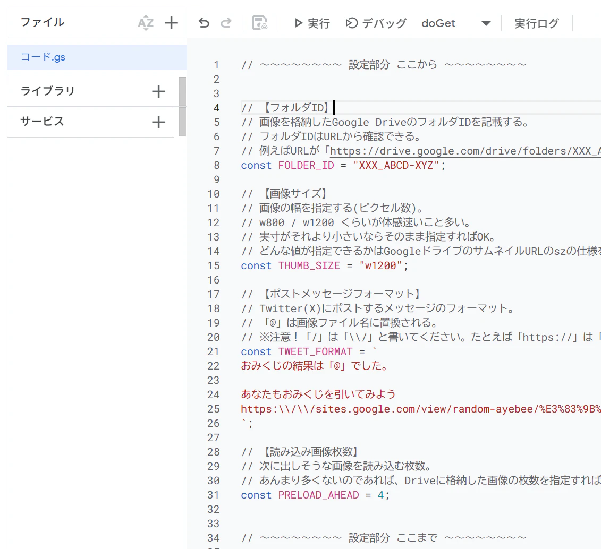The height and width of the screenshot is (549, 601).
Task: Click the ライブラリ section label
Action: coord(47,91)
